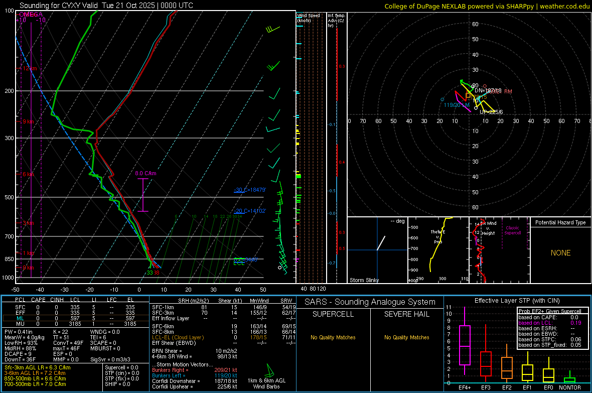Click the SigSvr = 0 m3/s3 value

110,359
